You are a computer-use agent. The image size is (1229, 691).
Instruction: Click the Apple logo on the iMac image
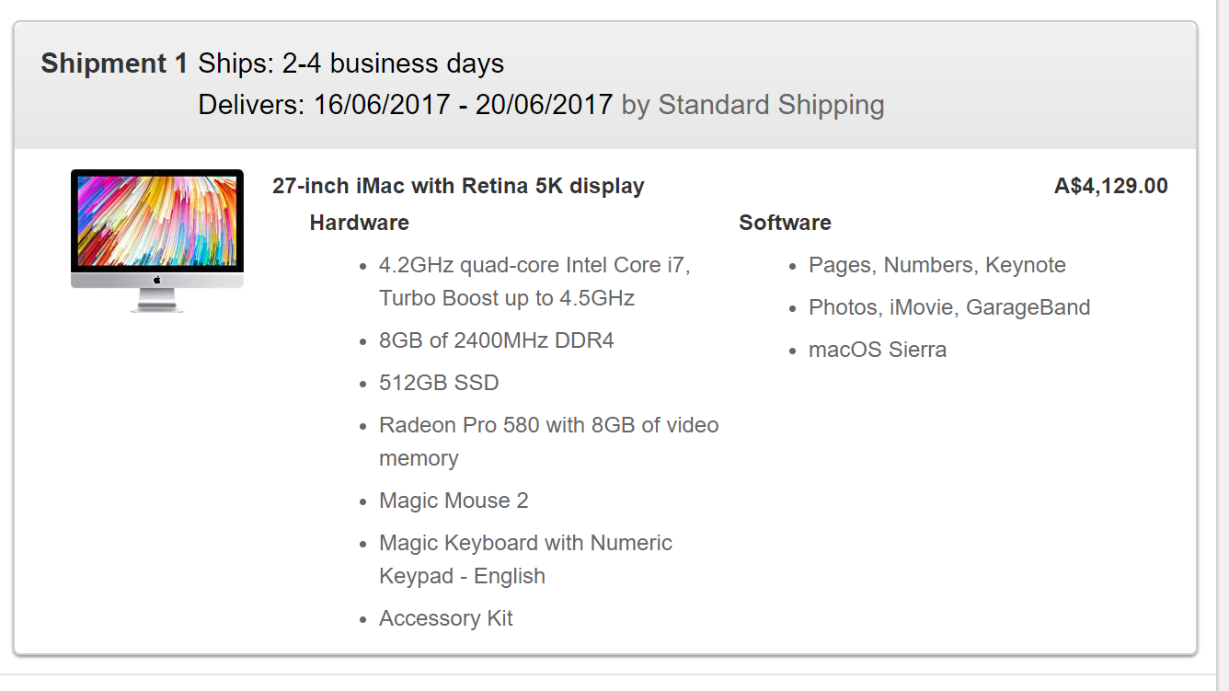tap(157, 280)
